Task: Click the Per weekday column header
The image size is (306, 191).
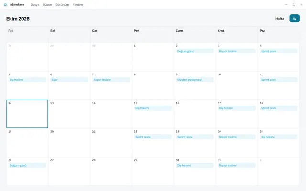Action: (x=153, y=34)
